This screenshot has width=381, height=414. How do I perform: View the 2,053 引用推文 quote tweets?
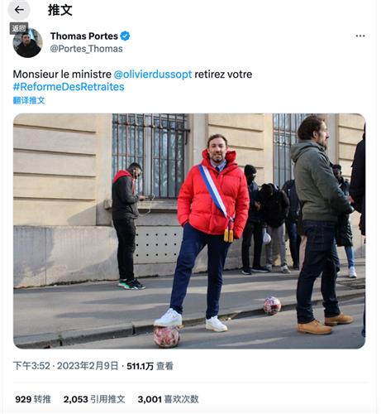[x=94, y=399]
